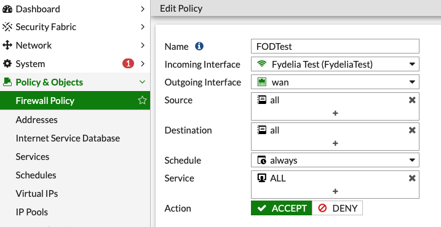Image resolution: width=441 pixels, height=227 pixels.
Task: Collapse the Policy & Objects chevron
Action: [142, 82]
